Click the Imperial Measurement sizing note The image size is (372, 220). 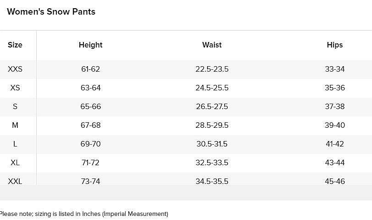click(84, 214)
